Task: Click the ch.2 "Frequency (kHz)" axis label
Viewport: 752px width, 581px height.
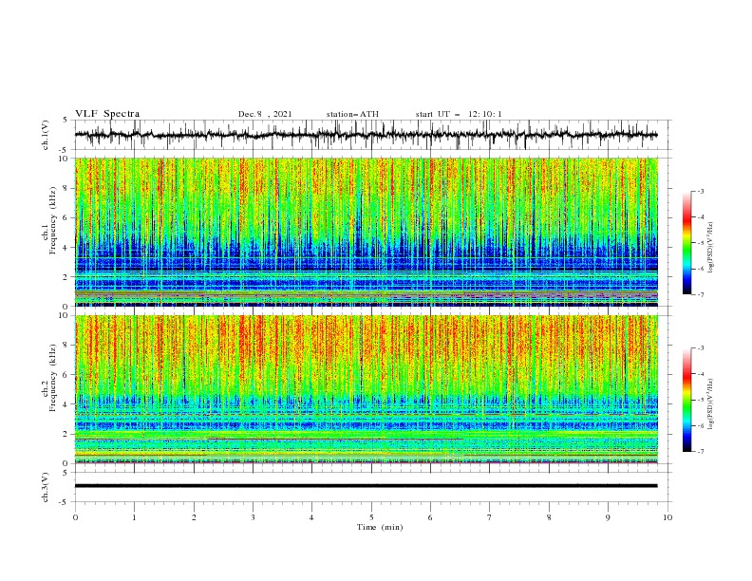Action: point(52,377)
